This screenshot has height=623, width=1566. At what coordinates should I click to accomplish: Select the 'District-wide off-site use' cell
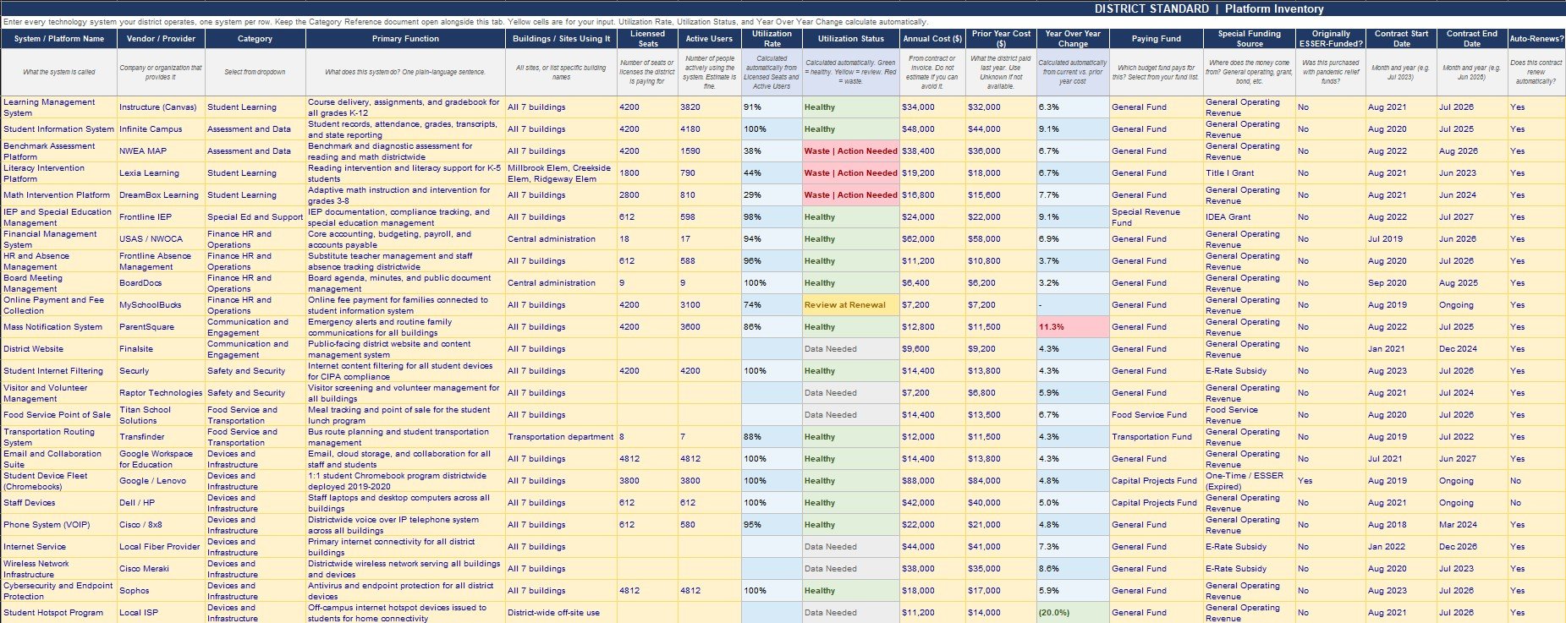(561, 613)
